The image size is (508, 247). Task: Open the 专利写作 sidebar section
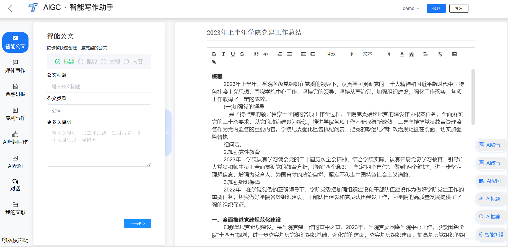tap(15, 114)
